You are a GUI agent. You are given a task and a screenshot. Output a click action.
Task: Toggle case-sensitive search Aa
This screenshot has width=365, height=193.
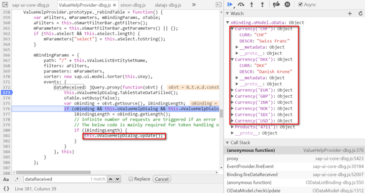pyautogui.click(x=6, y=179)
